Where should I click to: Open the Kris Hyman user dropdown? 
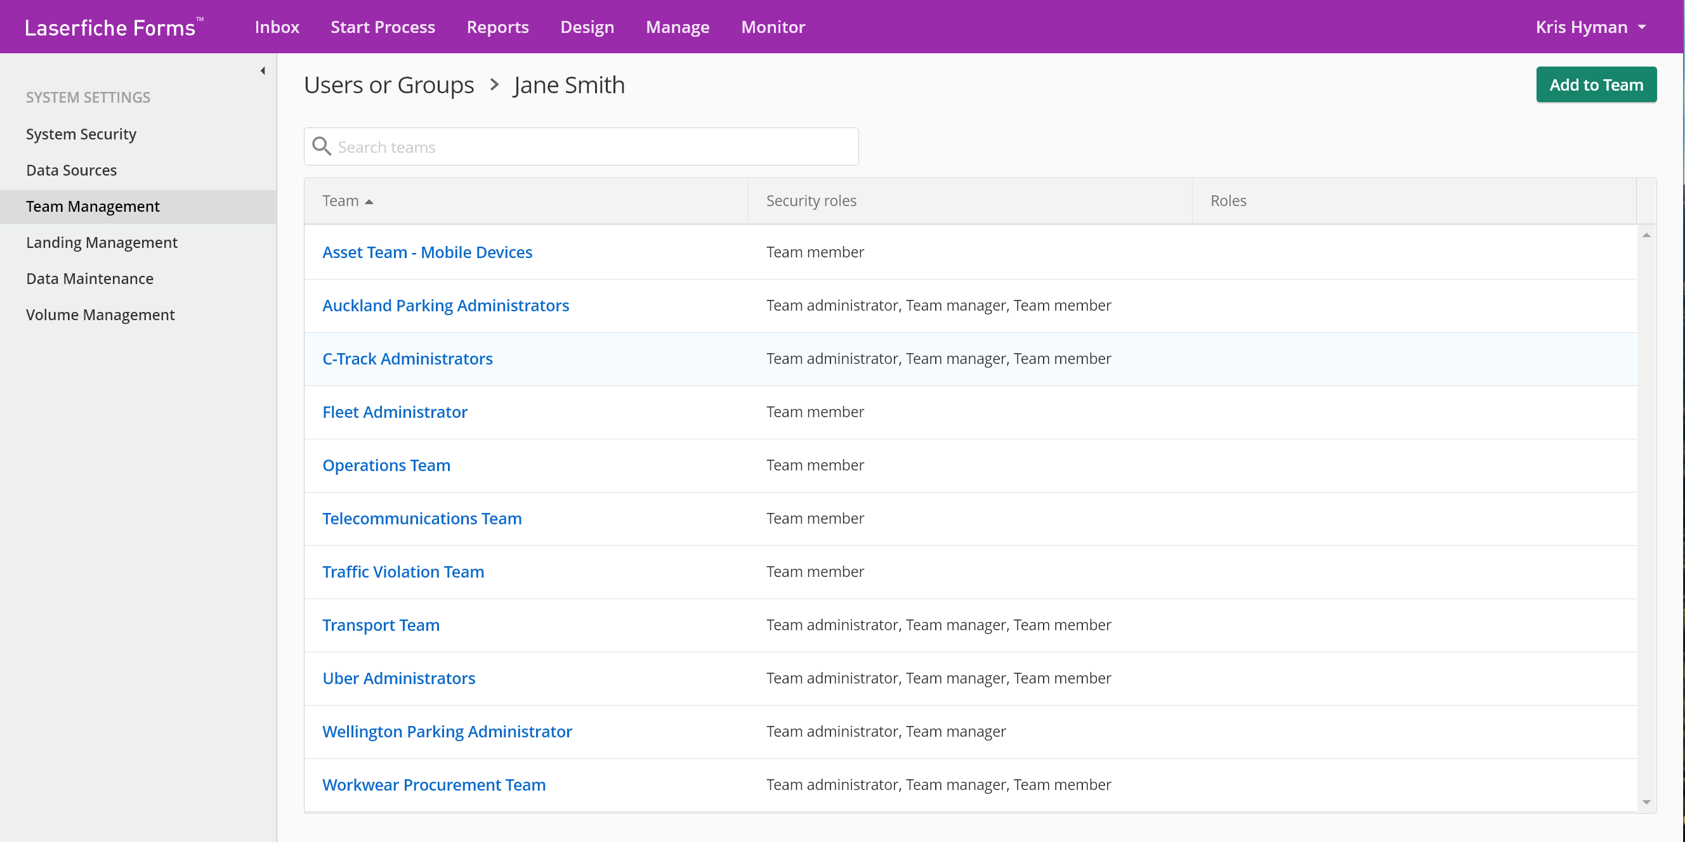tap(1590, 27)
